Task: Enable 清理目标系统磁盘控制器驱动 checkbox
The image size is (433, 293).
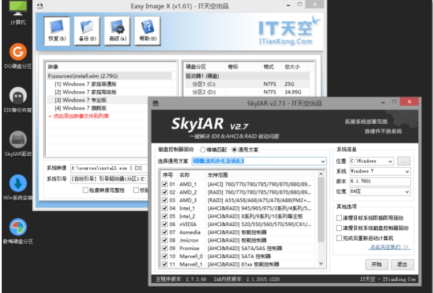Action: (339, 228)
